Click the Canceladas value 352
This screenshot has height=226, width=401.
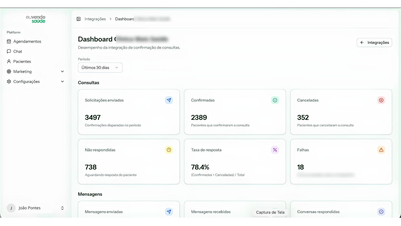point(303,118)
